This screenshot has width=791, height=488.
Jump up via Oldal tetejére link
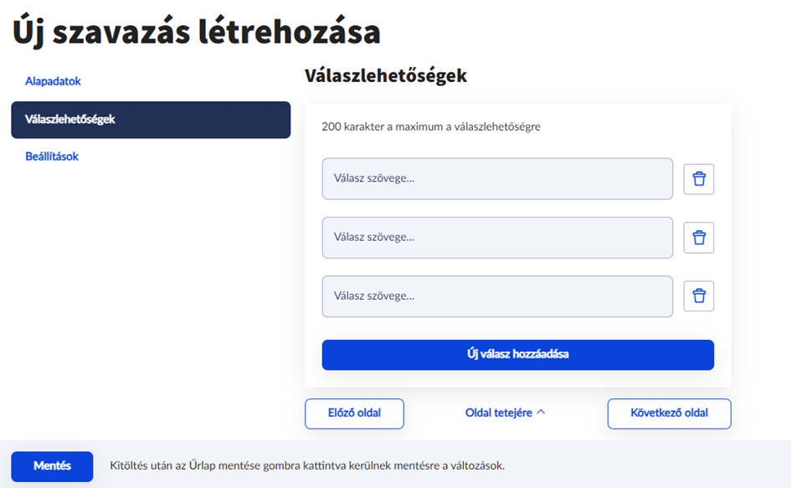[499, 413]
